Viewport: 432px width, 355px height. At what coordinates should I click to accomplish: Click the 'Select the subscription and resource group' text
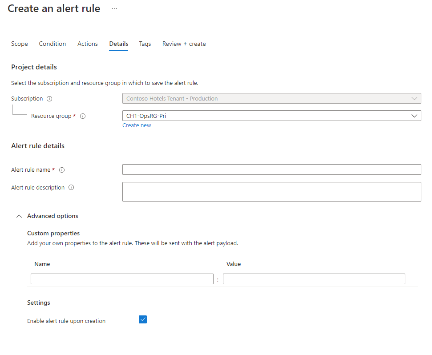(105, 83)
